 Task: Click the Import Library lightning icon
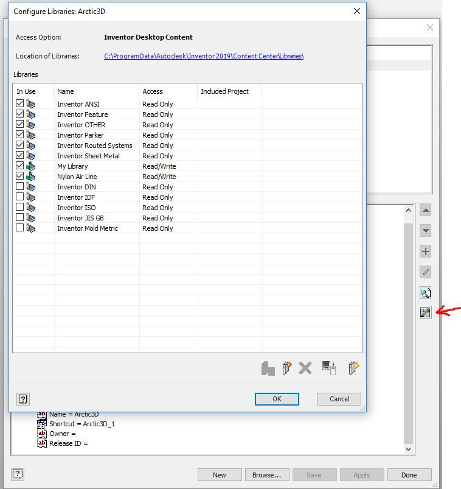click(x=354, y=368)
